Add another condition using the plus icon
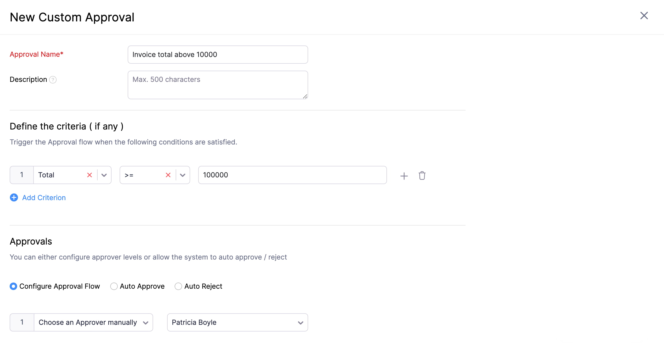 pos(404,176)
